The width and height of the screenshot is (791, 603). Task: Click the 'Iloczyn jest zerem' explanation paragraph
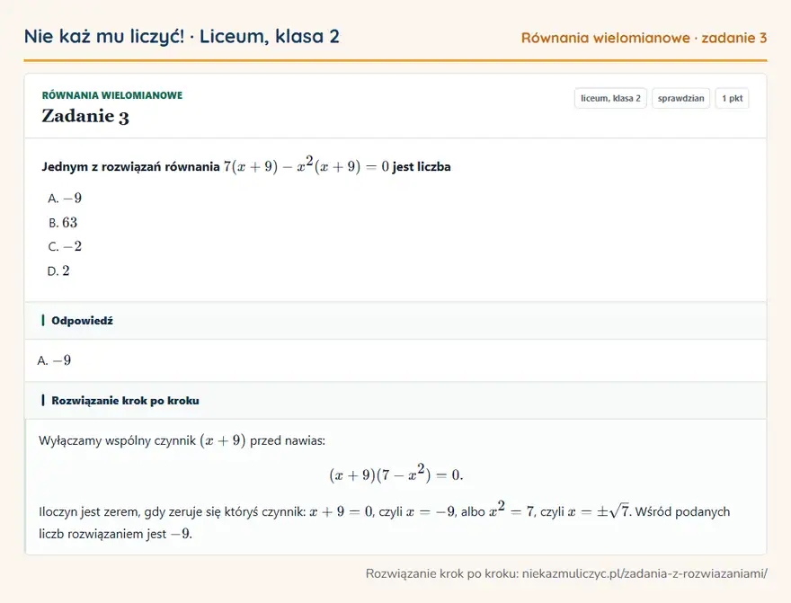point(385,522)
